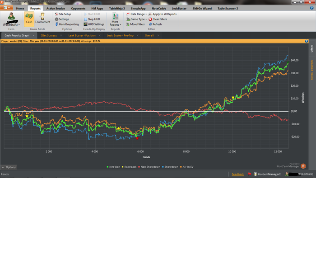Viewport: 316px width, 278px height.
Task: Open HUD Settings
Action: [x=94, y=24]
